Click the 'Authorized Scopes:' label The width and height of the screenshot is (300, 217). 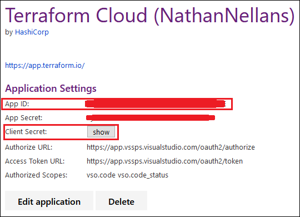click(36, 175)
